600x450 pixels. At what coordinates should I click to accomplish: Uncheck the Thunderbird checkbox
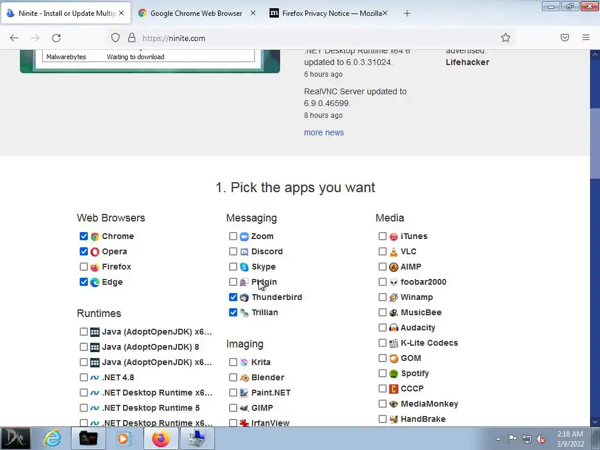[233, 297]
